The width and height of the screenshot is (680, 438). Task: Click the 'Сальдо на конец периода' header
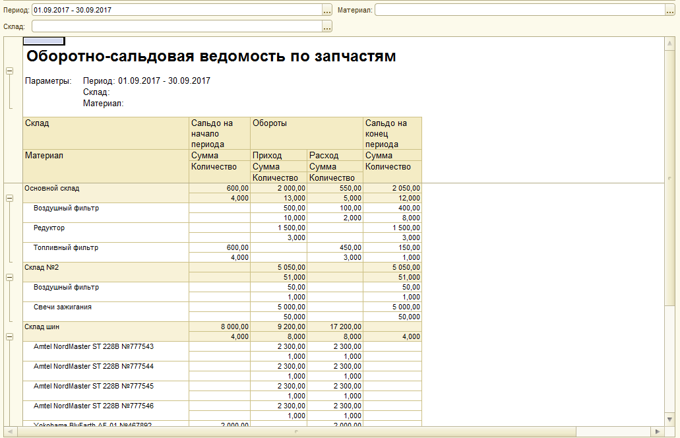click(x=392, y=133)
